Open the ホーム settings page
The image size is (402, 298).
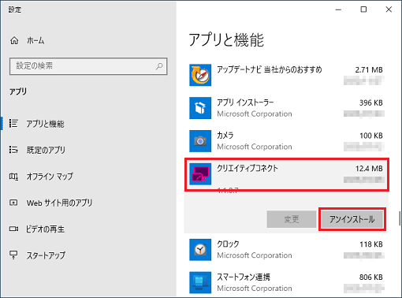[35, 40]
